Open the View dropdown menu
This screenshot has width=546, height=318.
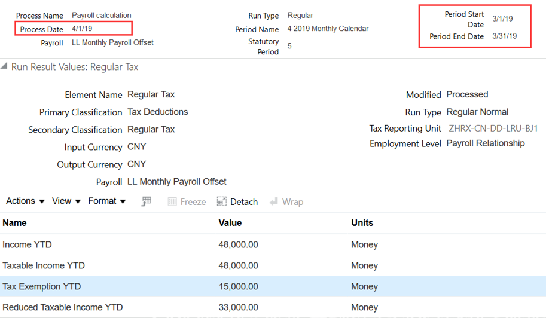[x=66, y=201]
